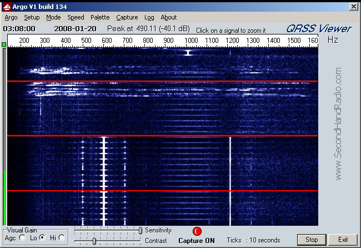Image resolution: width=361 pixels, height=248 pixels.
Task: Click the green audio level meter bar
Action: click(x=4, y=198)
